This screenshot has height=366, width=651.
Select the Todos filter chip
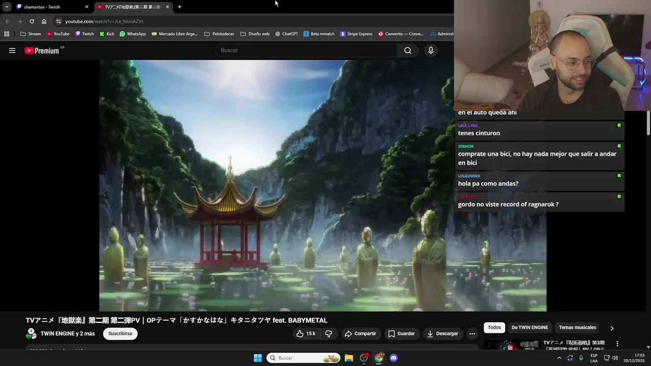tap(494, 327)
